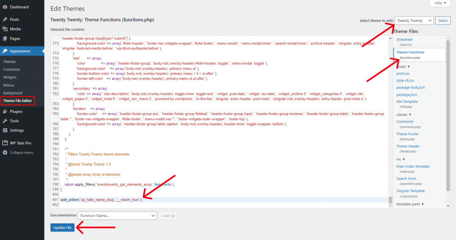The width and height of the screenshot is (456, 240).
Task: Open the Stylesheet file link
Action: click(404, 40)
